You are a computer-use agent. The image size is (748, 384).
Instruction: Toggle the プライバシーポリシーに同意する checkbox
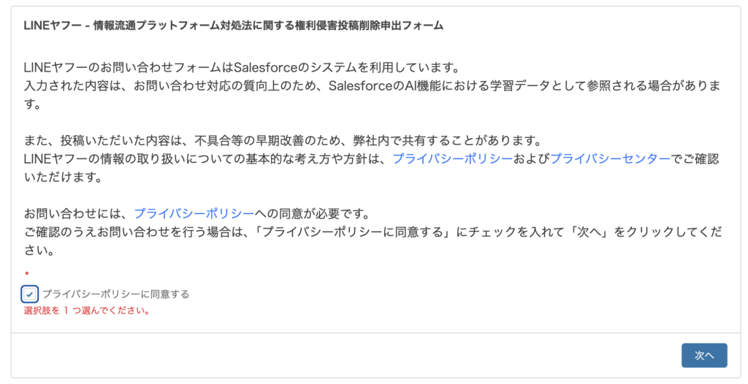[x=30, y=294]
